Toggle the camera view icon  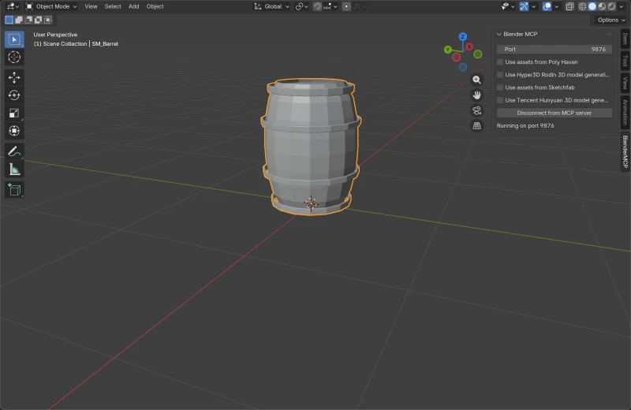pyautogui.click(x=476, y=110)
